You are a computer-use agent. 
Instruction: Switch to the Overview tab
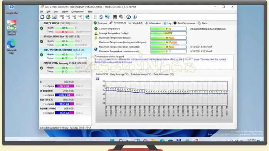coord(101,23)
